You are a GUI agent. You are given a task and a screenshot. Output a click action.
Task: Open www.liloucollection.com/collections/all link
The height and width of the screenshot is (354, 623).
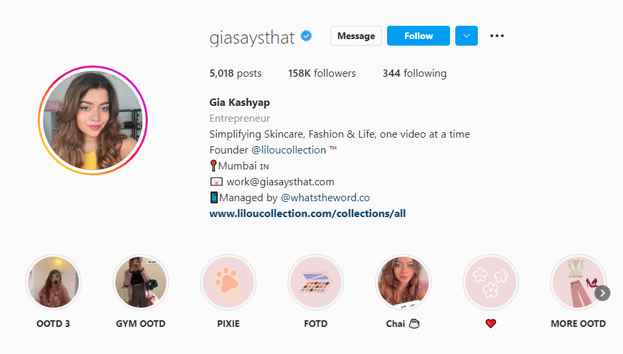click(x=308, y=214)
